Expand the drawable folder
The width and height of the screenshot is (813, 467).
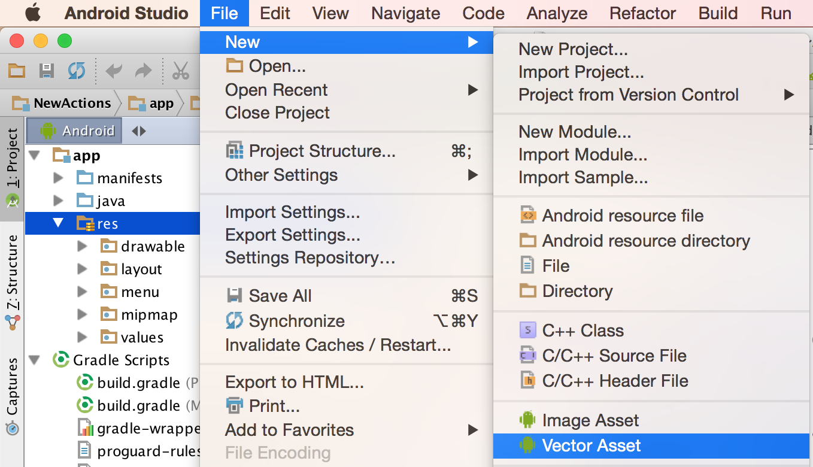pyautogui.click(x=82, y=246)
